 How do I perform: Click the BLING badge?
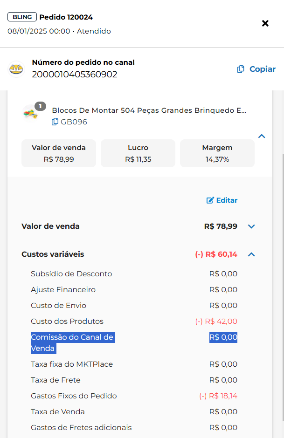[22, 17]
